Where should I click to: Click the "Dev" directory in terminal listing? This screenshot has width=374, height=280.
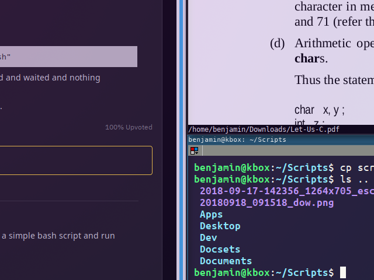[209, 237]
